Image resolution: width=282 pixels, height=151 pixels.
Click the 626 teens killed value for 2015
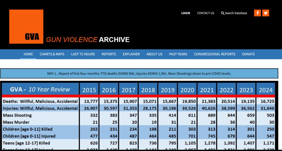coord(94,143)
